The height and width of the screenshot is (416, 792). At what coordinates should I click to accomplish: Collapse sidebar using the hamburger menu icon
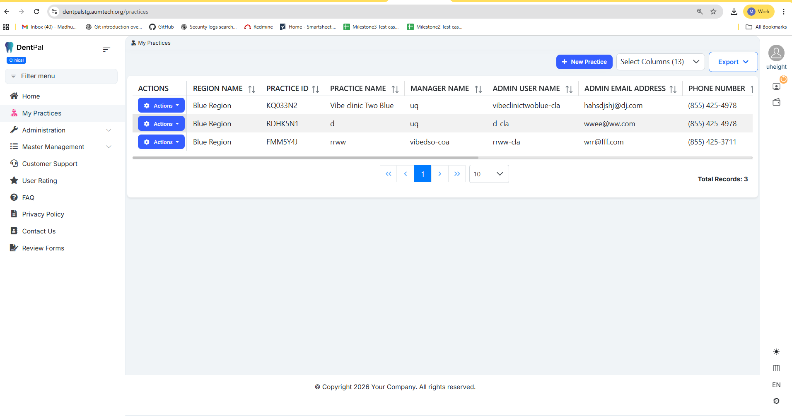pyautogui.click(x=106, y=50)
